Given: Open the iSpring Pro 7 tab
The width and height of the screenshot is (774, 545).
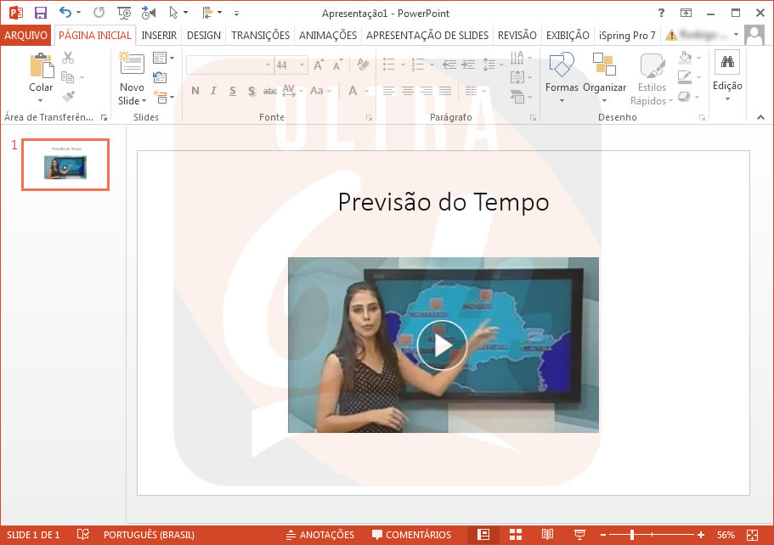Looking at the screenshot, I should pos(627,36).
